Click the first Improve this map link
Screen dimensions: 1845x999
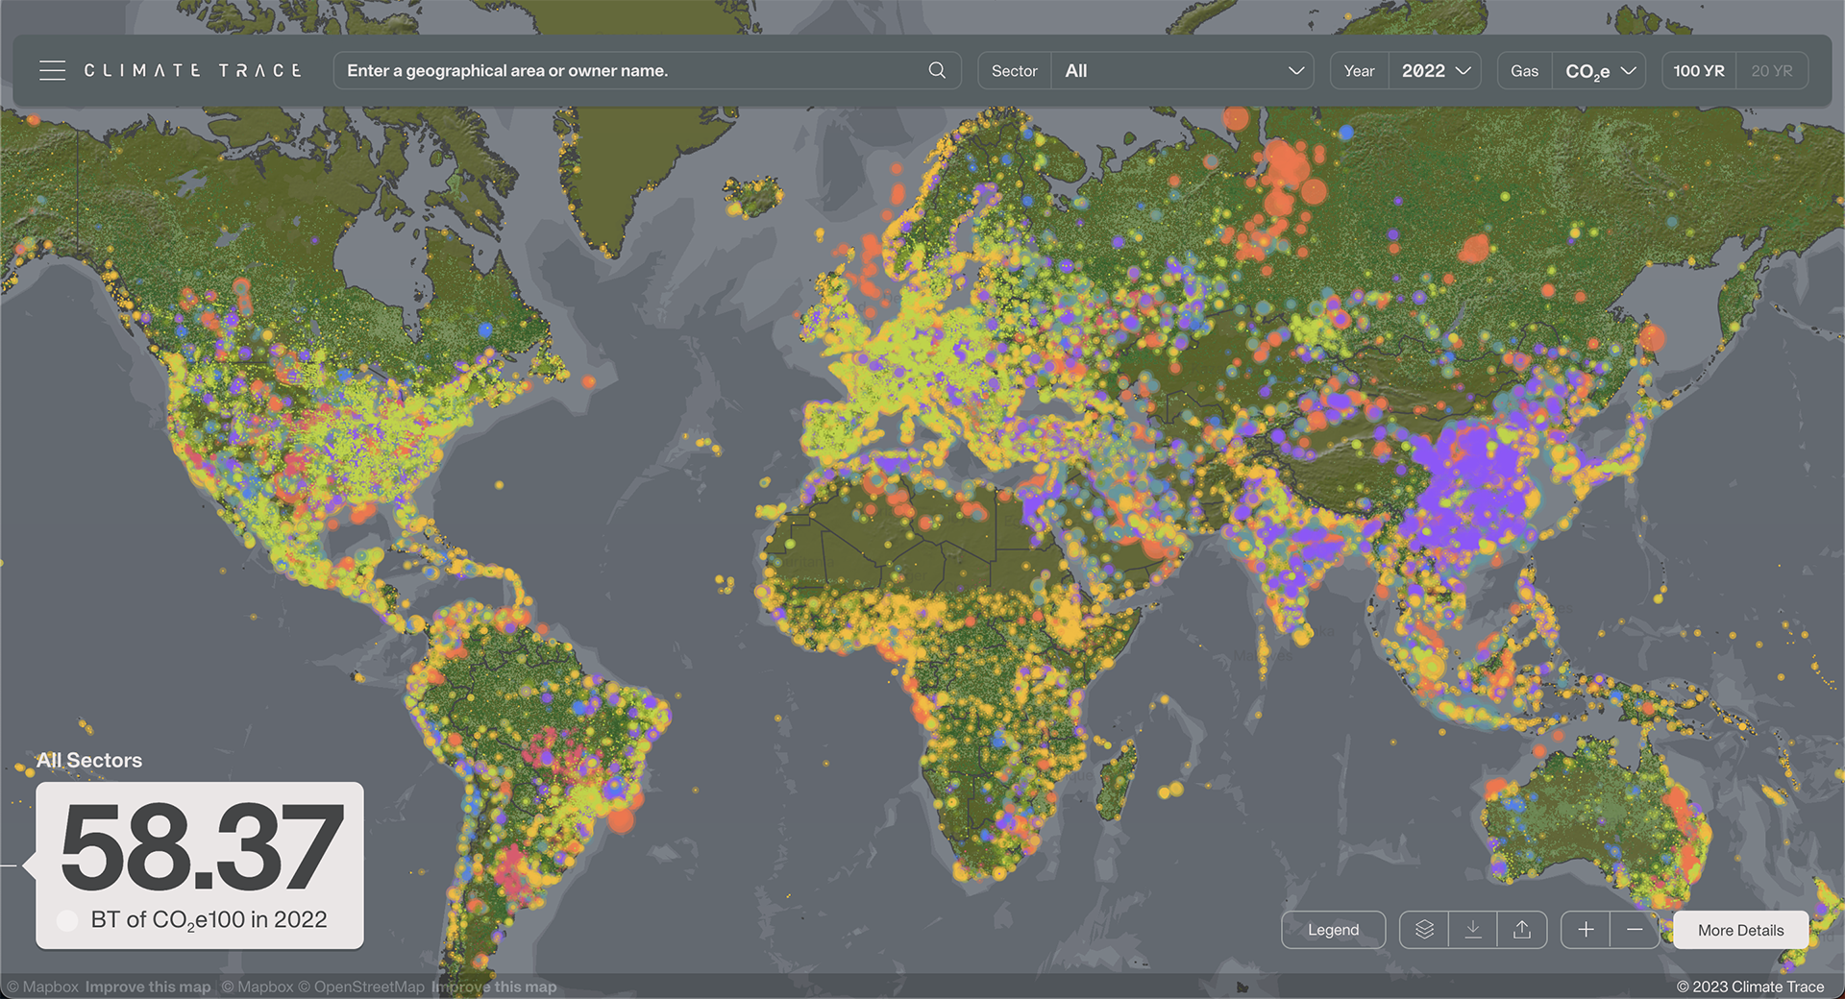pyautogui.click(x=148, y=987)
